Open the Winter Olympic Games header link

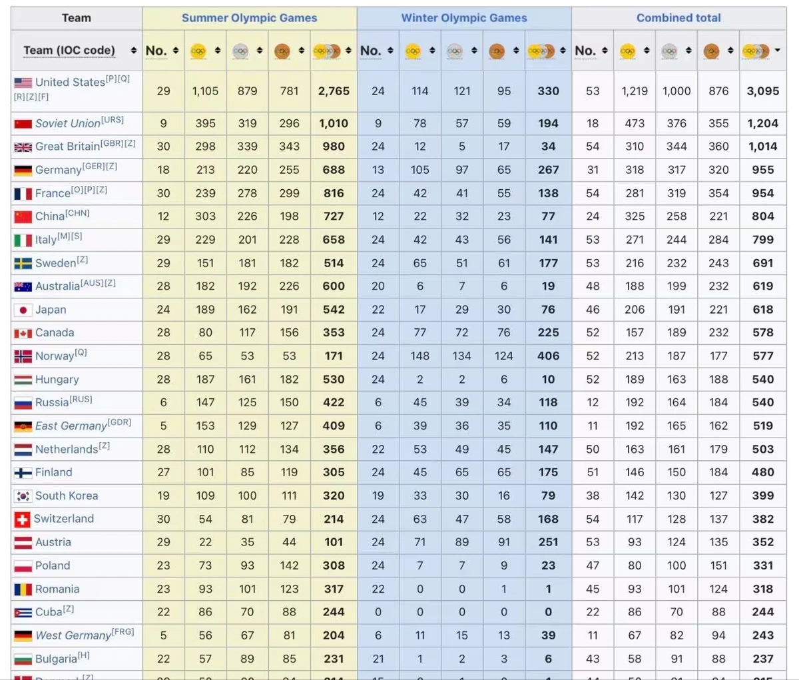click(463, 18)
